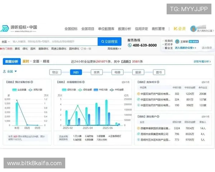Click the 立即搜索 button
The height and width of the screenshot is (172, 215).
click(110, 42)
